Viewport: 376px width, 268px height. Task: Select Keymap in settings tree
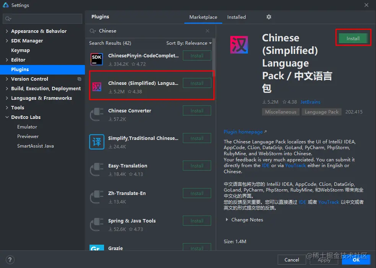pyautogui.click(x=20, y=50)
